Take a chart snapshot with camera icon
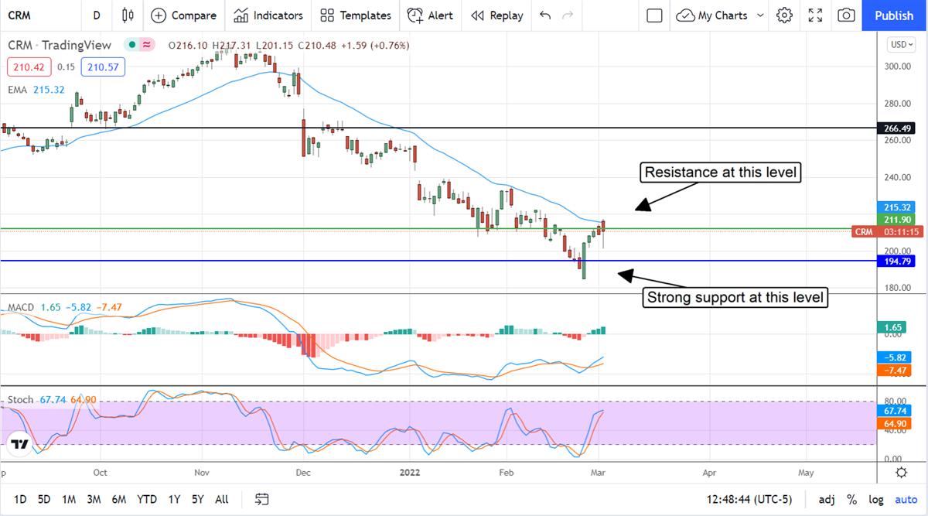This screenshot has width=928, height=516. (x=847, y=15)
